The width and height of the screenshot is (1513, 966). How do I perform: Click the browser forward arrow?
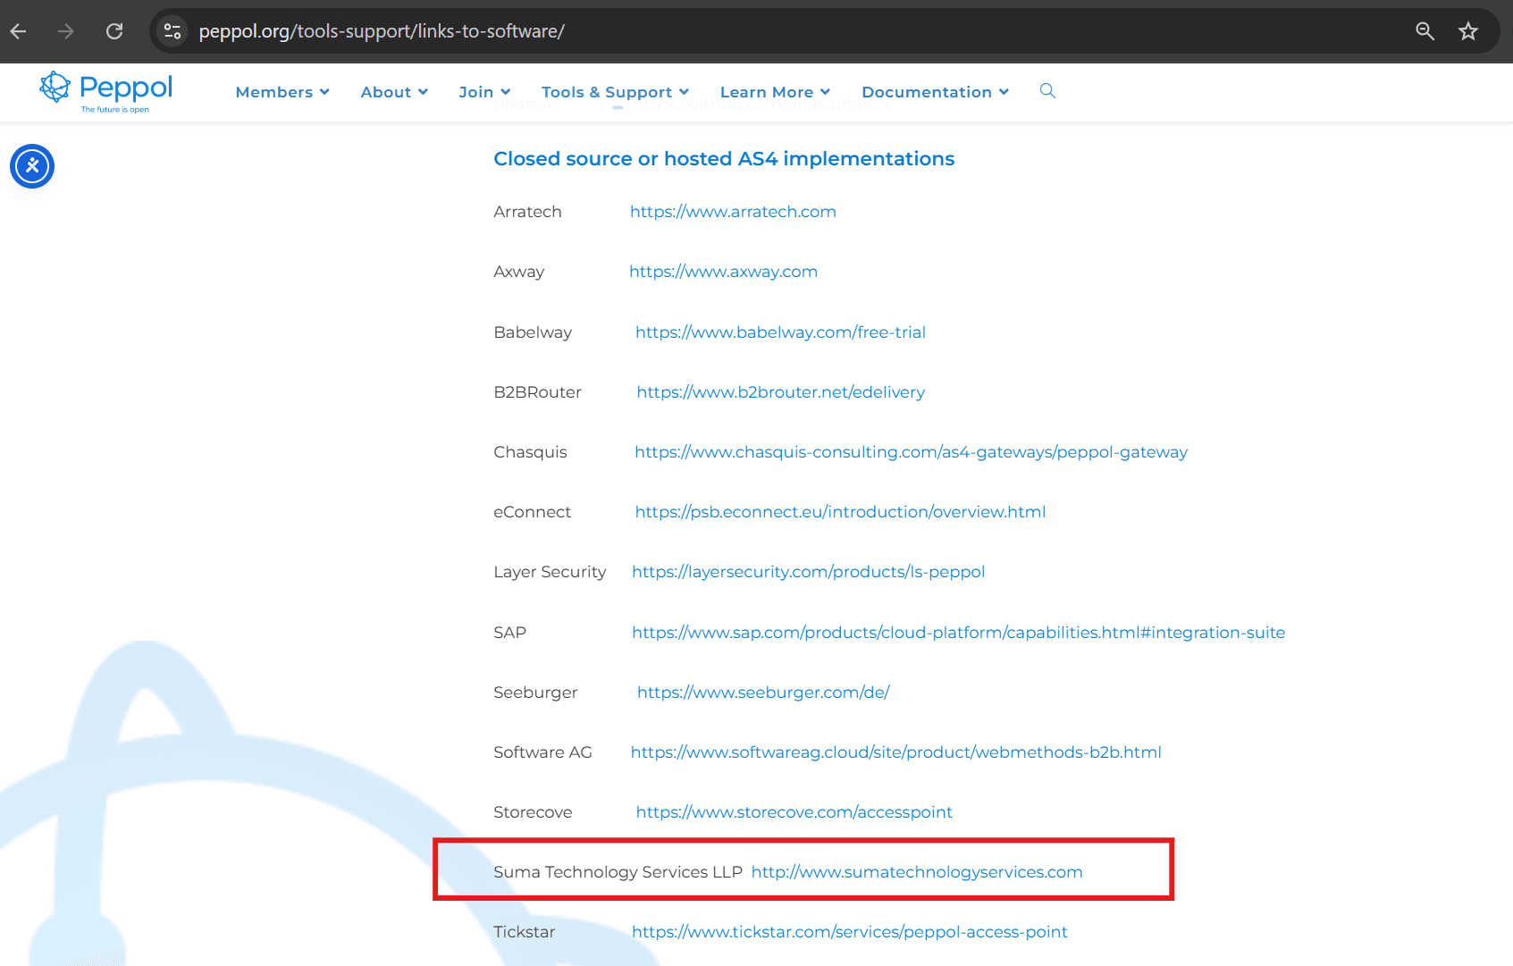pos(66,31)
